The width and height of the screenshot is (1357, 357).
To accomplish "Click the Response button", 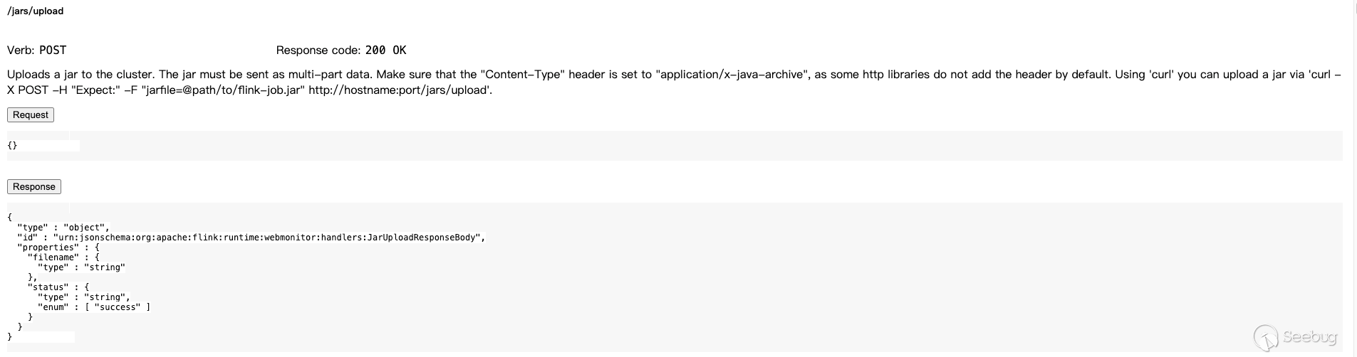I will tap(34, 186).
